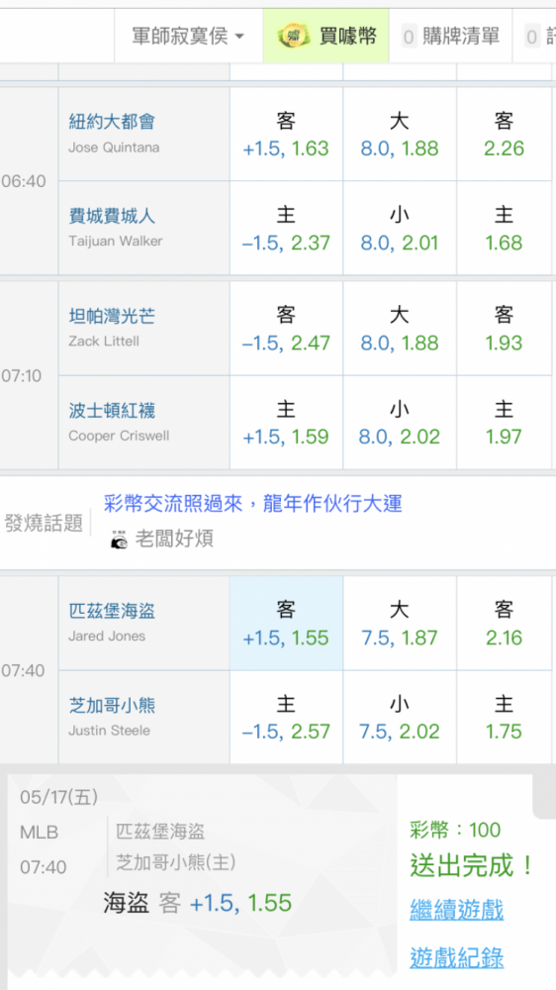Click the 繼續遊戲 link
This screenshot has height=990, width=556.
456,911
